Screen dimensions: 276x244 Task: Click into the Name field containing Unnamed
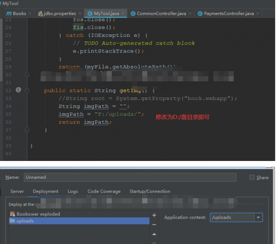coord(130,177)
